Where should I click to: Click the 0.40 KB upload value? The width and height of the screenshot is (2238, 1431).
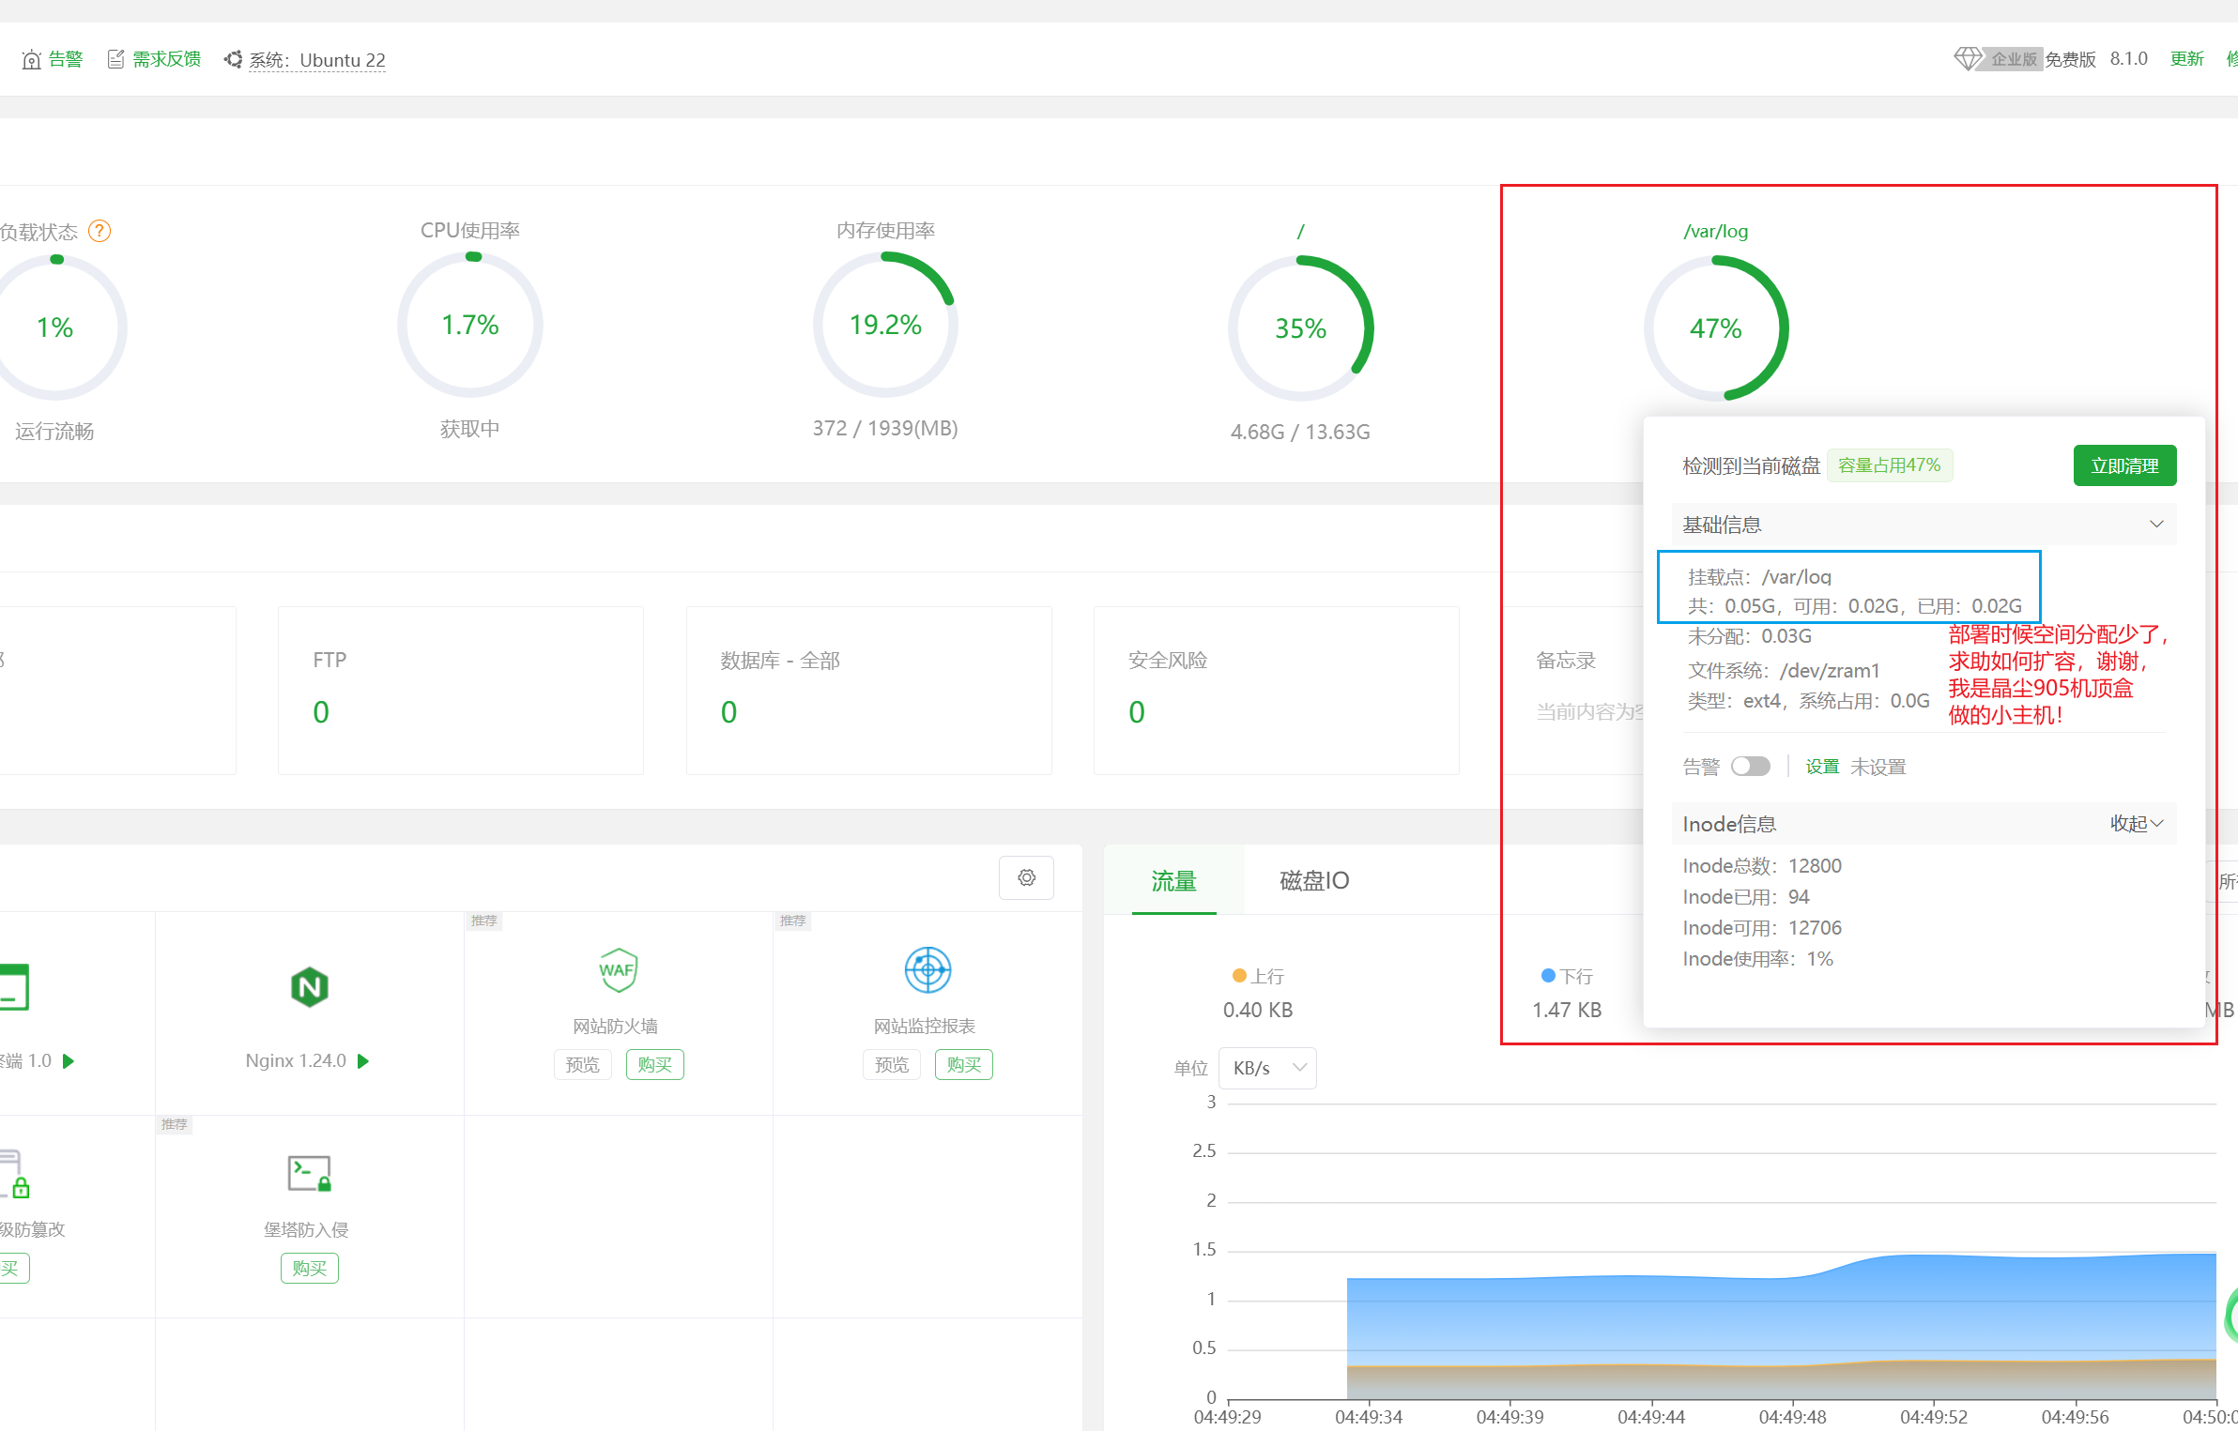[x=1258, y=1010]
